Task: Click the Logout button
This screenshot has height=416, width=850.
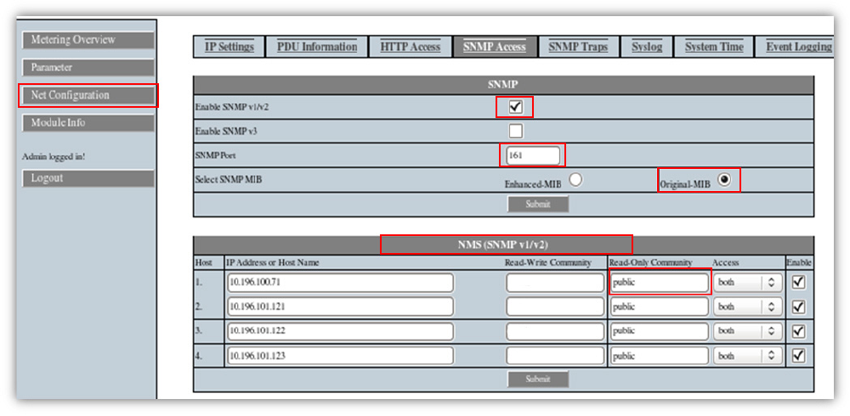Action: pos(88,178)
